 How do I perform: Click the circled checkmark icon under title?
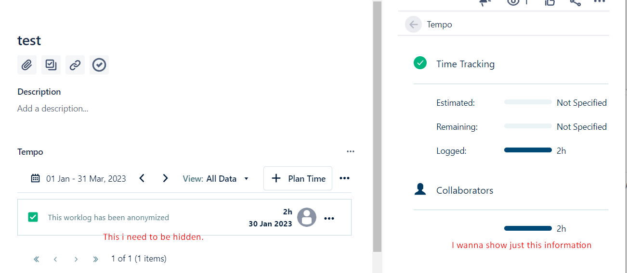pos(99,65)
